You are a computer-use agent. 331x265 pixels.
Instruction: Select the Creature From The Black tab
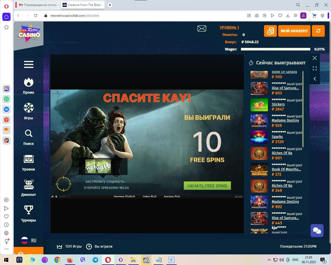(x=83, y=5)
